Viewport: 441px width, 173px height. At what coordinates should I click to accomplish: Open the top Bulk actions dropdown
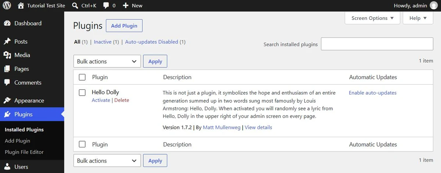coord(107,61)
